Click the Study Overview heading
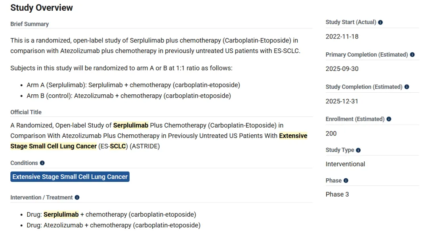Image resolution: width=428 pixels, height=231 pixels. (x=42, y=8)
